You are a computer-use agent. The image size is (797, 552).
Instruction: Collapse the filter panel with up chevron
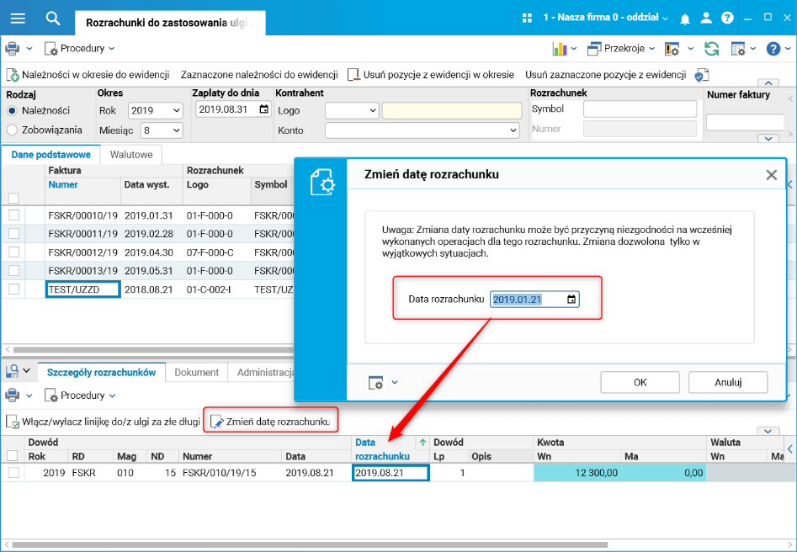(768, 82)
